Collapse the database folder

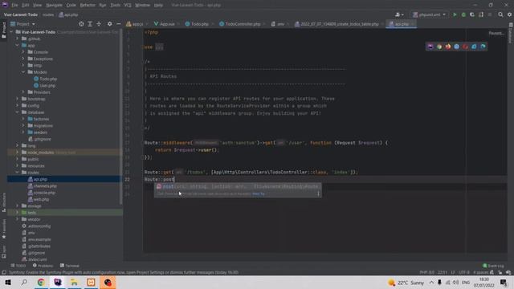18,112
